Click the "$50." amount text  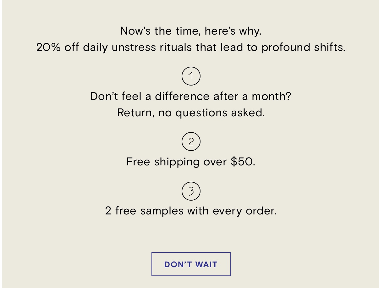click(x=243, y=162)
